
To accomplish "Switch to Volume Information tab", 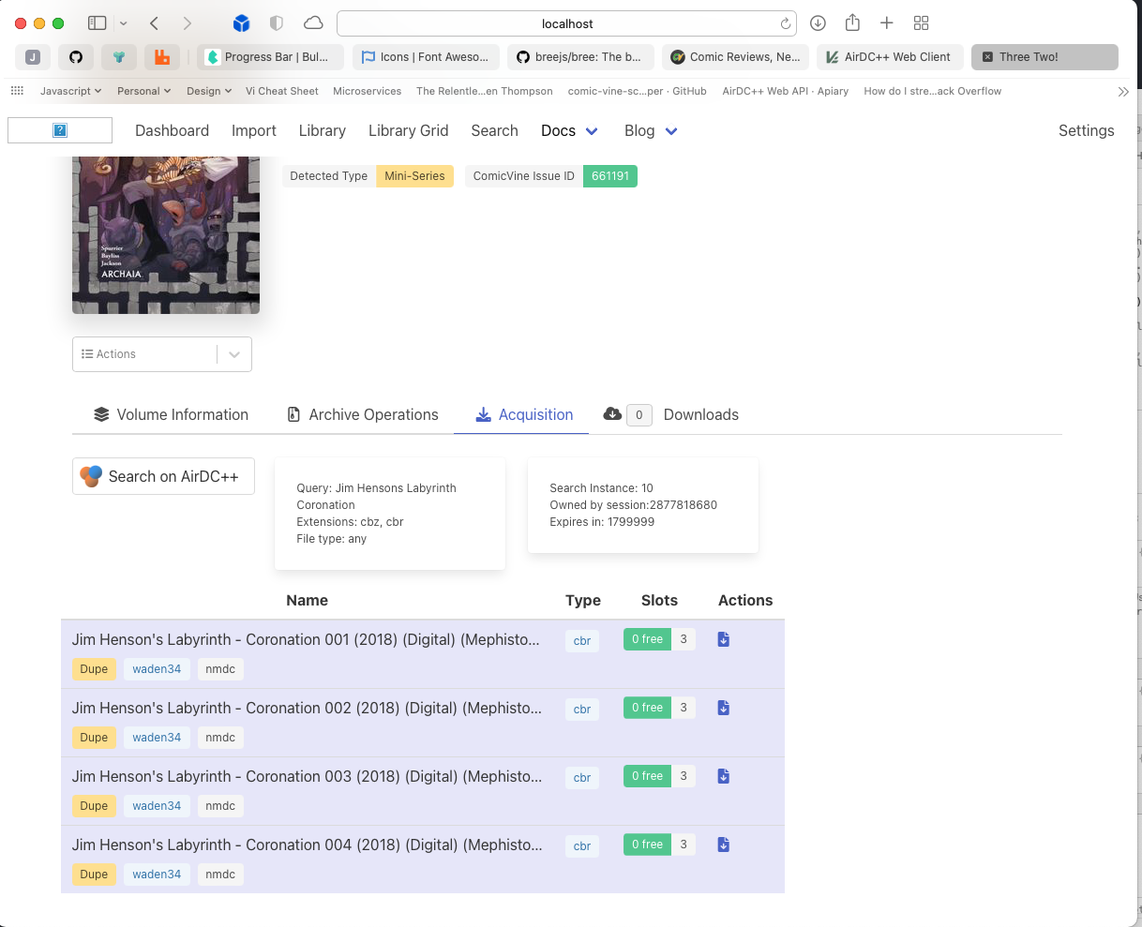I will click(x=171, y=414).
